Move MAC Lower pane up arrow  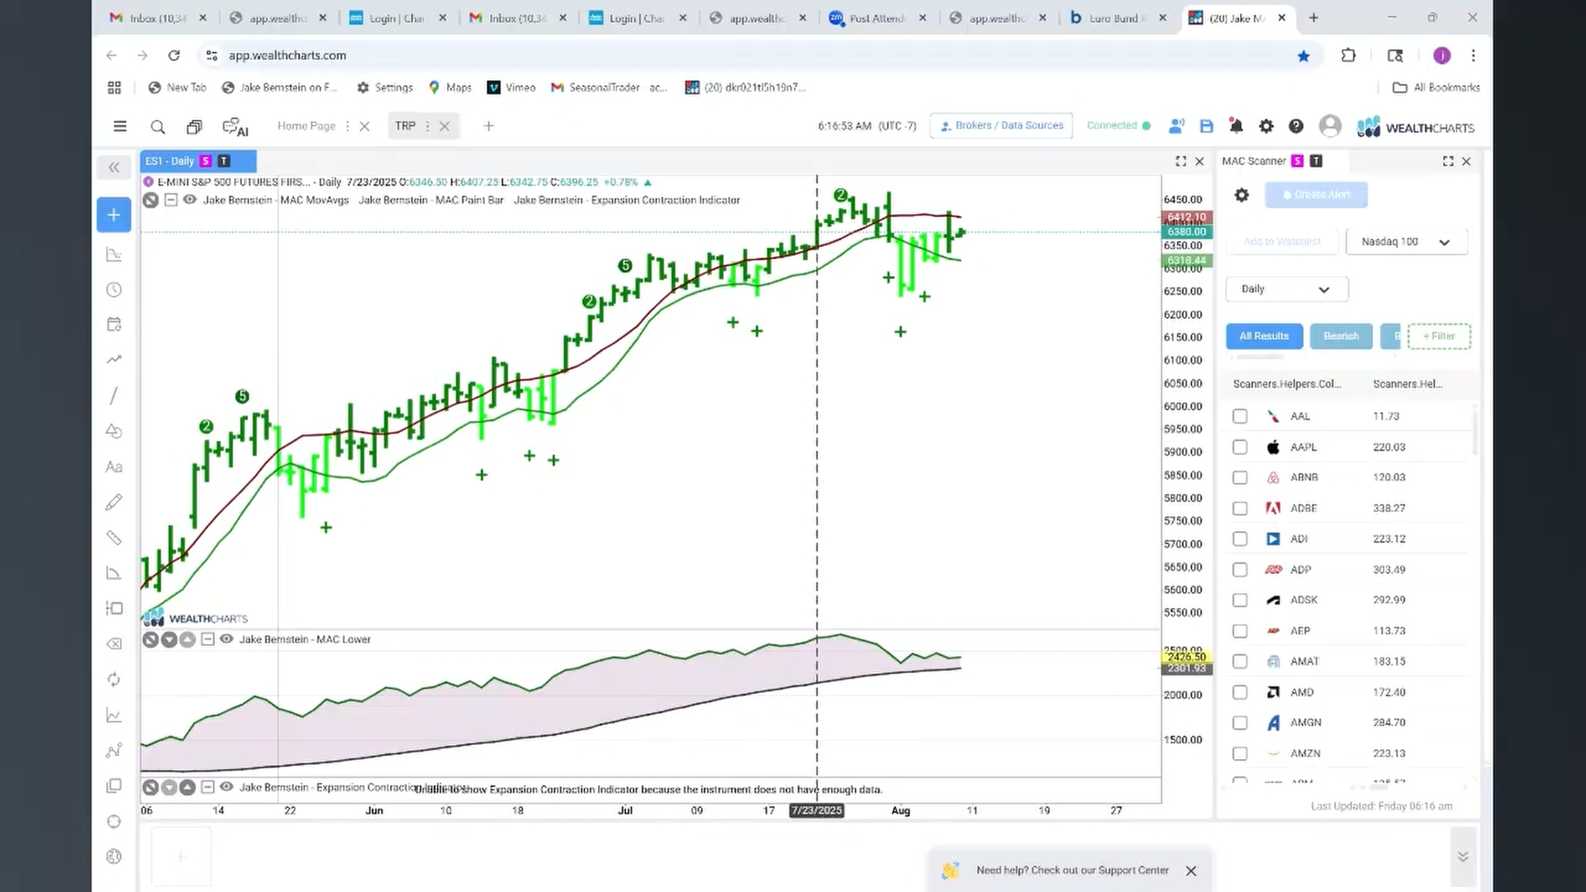pos(188,639)
